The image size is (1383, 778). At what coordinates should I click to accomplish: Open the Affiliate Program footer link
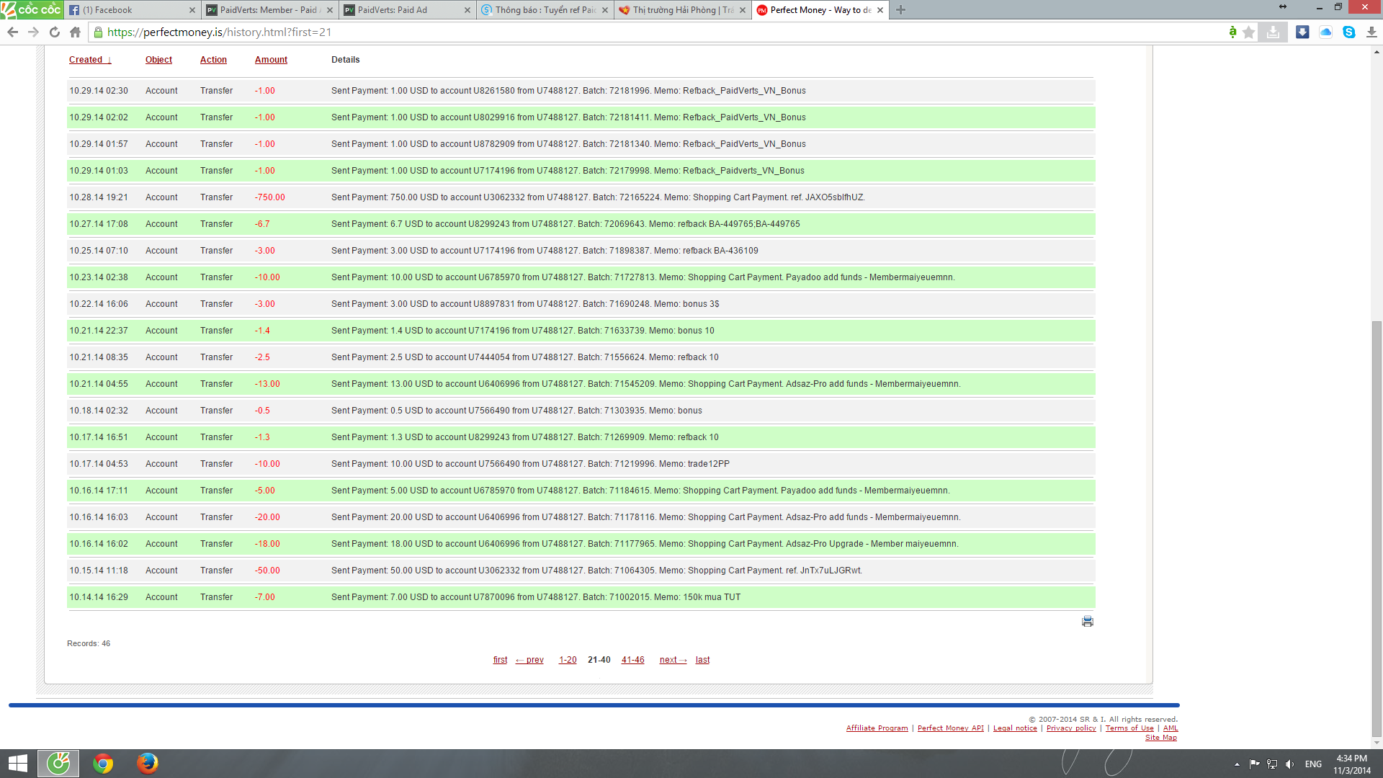coord(877,728)
